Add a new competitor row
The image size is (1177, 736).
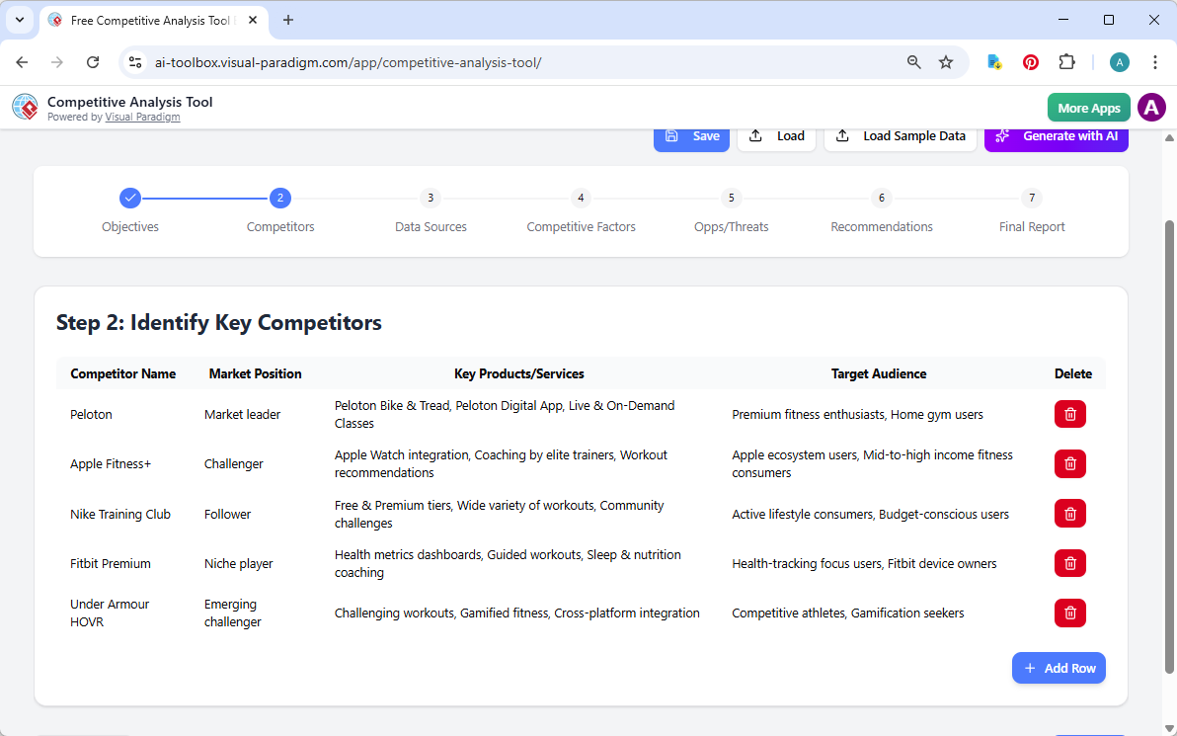coord(1059,668)
